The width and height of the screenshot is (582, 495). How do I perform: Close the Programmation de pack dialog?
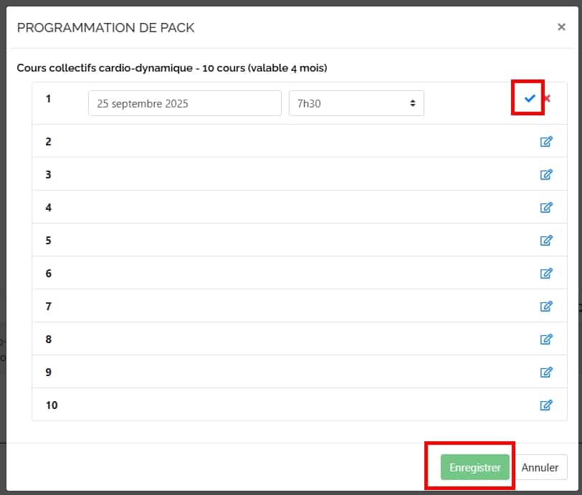[561, 27]
